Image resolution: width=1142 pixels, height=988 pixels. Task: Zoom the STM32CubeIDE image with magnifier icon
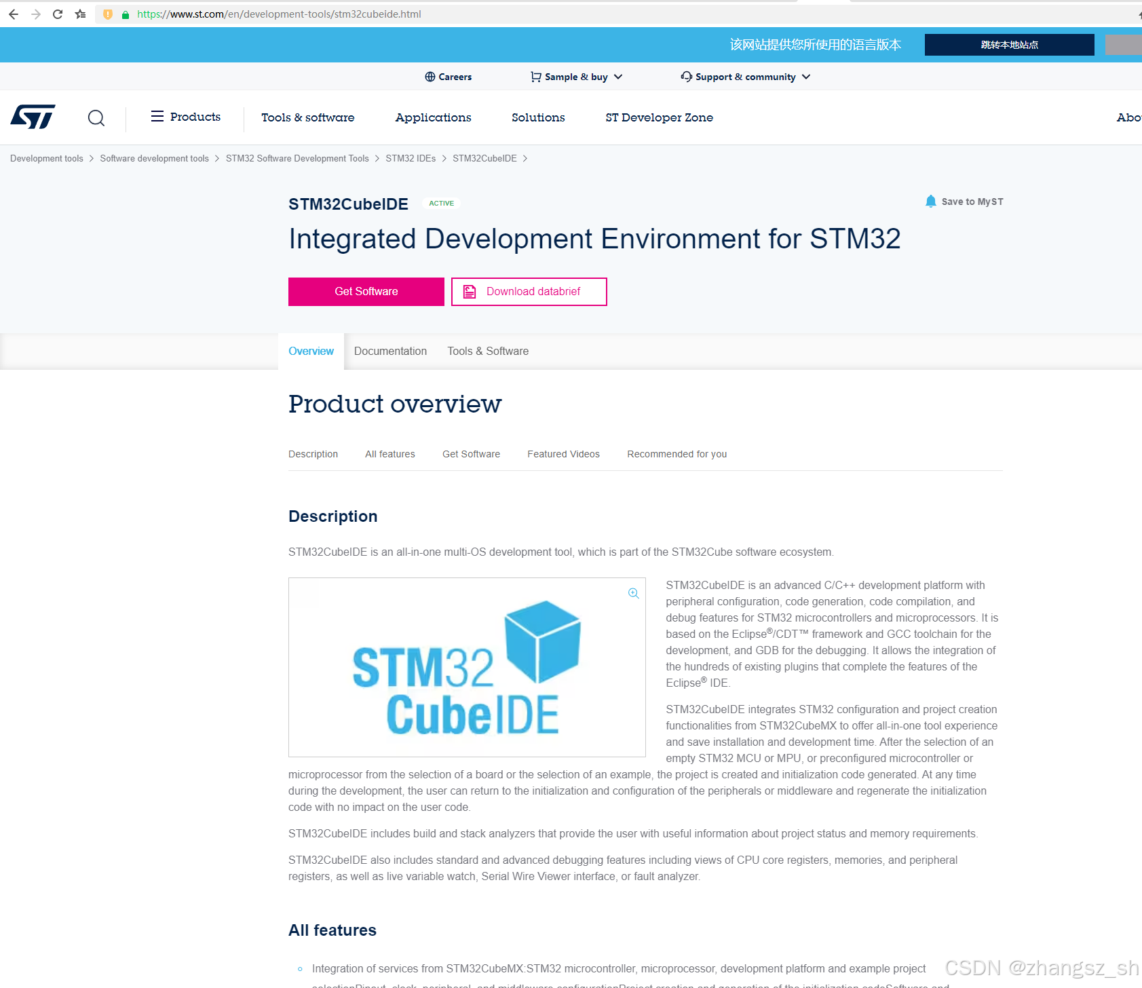(x=634, y=593)
